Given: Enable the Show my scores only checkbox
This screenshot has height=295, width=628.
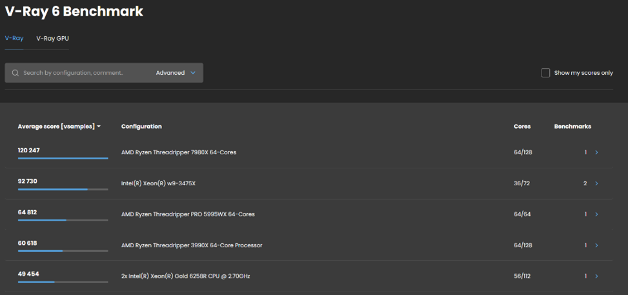Looking at the screenshot, I should pyautogui.click(x=545, y=73).
